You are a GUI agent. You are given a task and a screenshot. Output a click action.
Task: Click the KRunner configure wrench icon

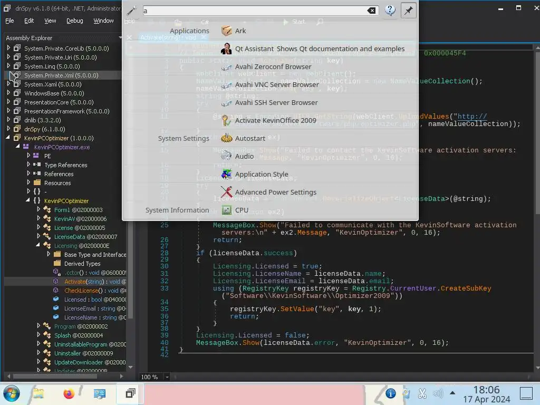tap(131, 11)
